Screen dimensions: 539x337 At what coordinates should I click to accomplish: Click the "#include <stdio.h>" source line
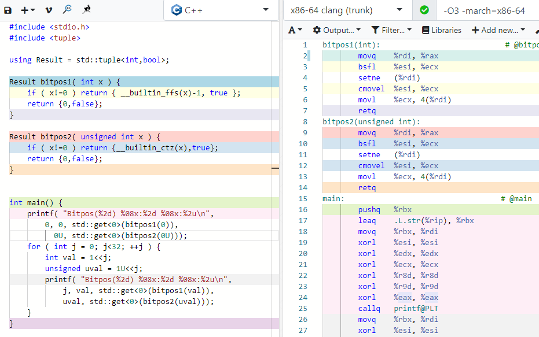coord(49,27)
